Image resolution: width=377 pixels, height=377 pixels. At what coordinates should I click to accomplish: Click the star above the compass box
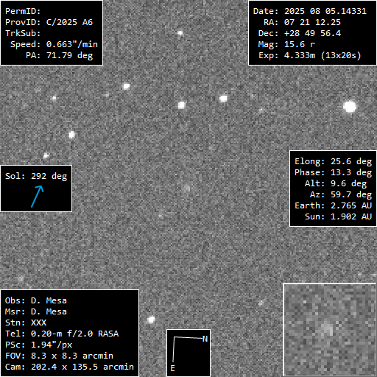point(151,320)
